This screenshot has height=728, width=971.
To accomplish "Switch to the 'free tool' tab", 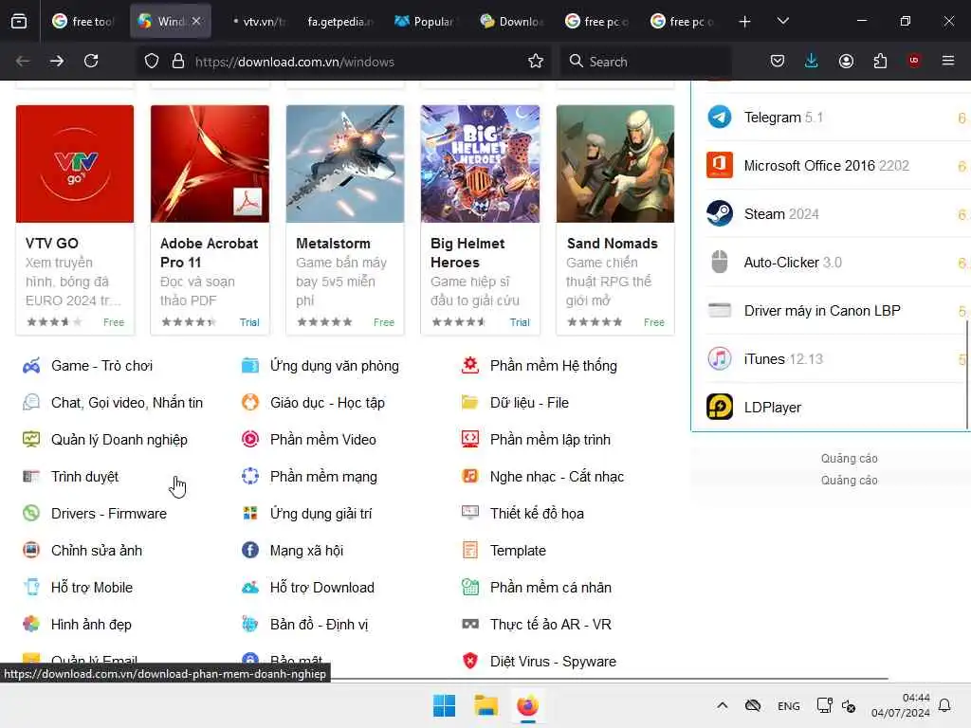I will [83, 22].
